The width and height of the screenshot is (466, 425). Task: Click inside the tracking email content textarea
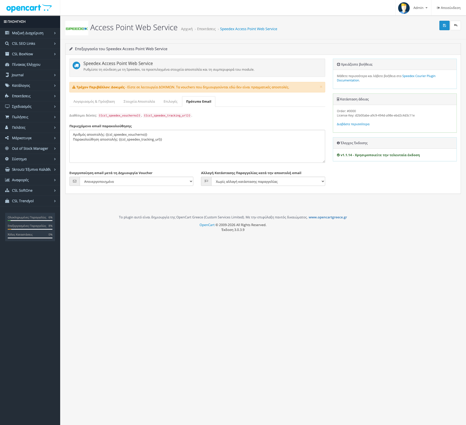197,146
